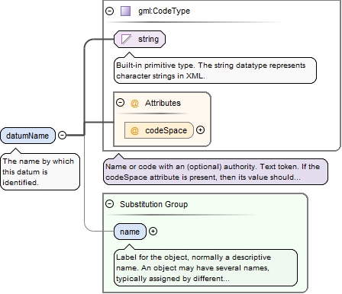This screenshot has height=294, width=342.
Task: Expand the codeSpace attribute
Action: pyautogui.click(x=201, y=130)
